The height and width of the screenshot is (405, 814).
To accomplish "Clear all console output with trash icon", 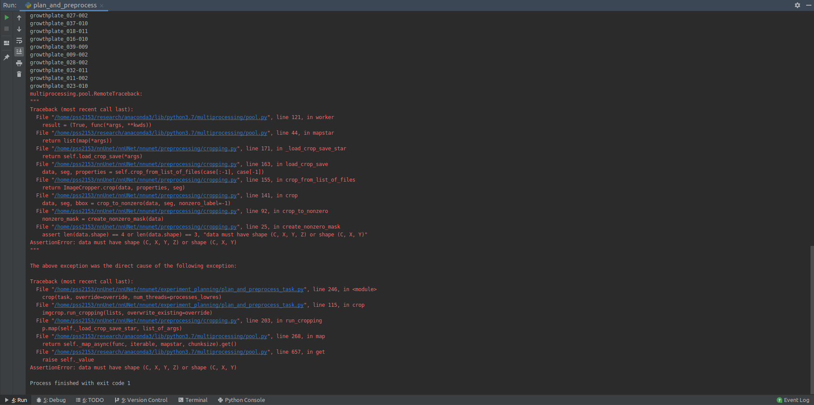I will (x=19, y=74).
